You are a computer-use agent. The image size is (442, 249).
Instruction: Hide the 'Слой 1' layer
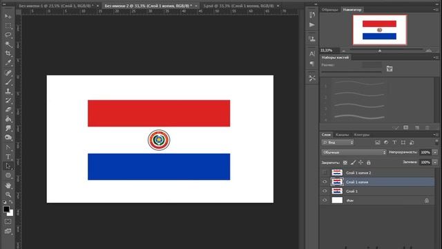coord(325,191)
